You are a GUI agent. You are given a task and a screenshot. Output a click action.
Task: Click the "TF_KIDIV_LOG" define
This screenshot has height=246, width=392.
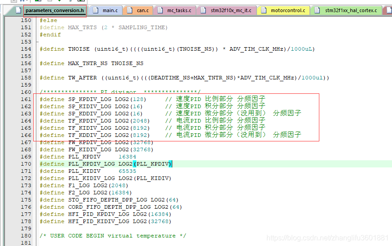coord(90,128)
